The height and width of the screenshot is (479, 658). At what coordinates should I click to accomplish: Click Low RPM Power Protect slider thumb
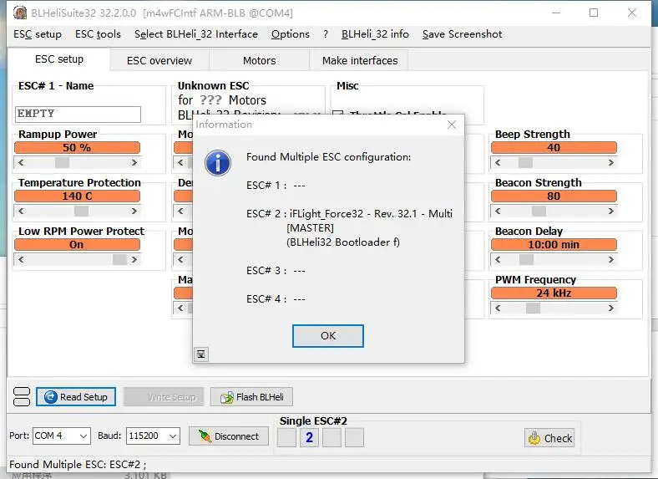(x=119, y=260)
